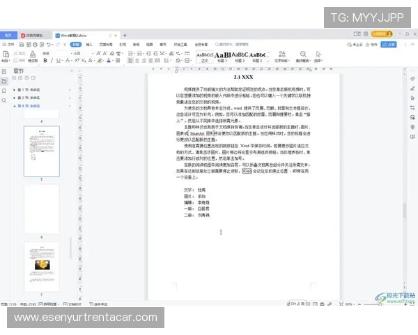Viewport: 418px width, 335px height.
Task: Select the blank page 6 thumbnail
Action: (x=42, y=209)
